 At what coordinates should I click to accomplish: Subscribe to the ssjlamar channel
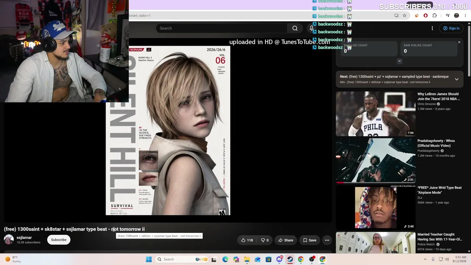(59, 240)
